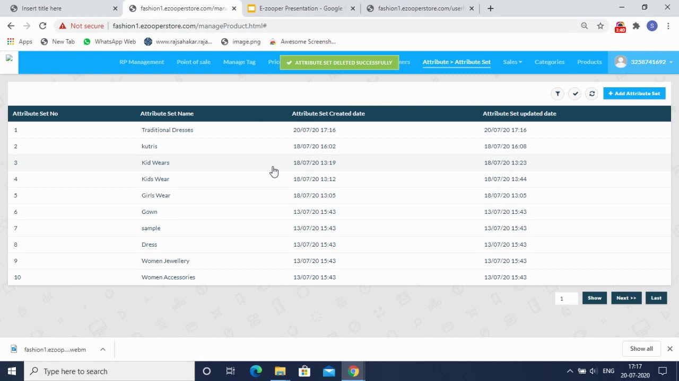Open the WhatsApp Web bookmark
The image size is (679, 381).
coord(109,41)
